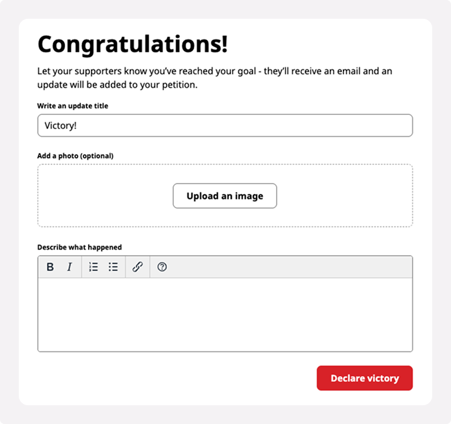The width and height of the screenshot is (451, 424).
Task: Click the Declare victory button
Action: pyautogui.click(x=365, y=378)
